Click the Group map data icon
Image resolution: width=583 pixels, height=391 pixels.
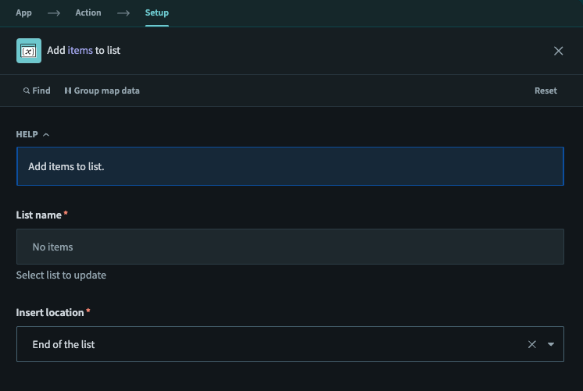[68, 91]
